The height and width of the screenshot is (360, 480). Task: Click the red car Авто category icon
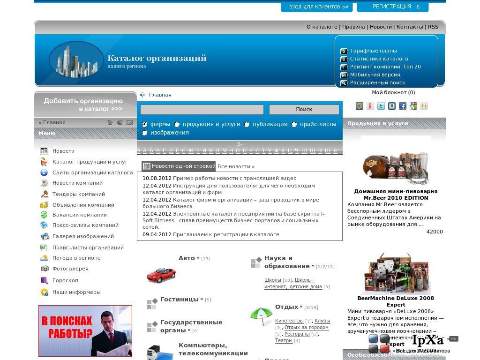161,274
